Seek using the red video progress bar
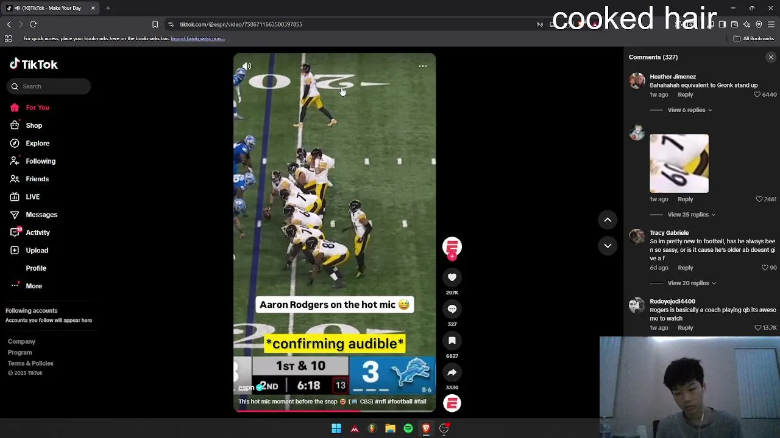 point(335,411)
